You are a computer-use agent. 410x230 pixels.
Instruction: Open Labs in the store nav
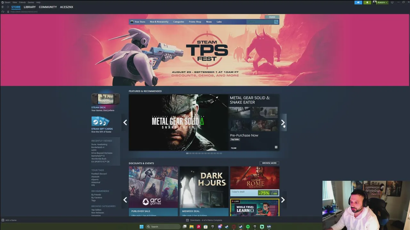(219, 22)
